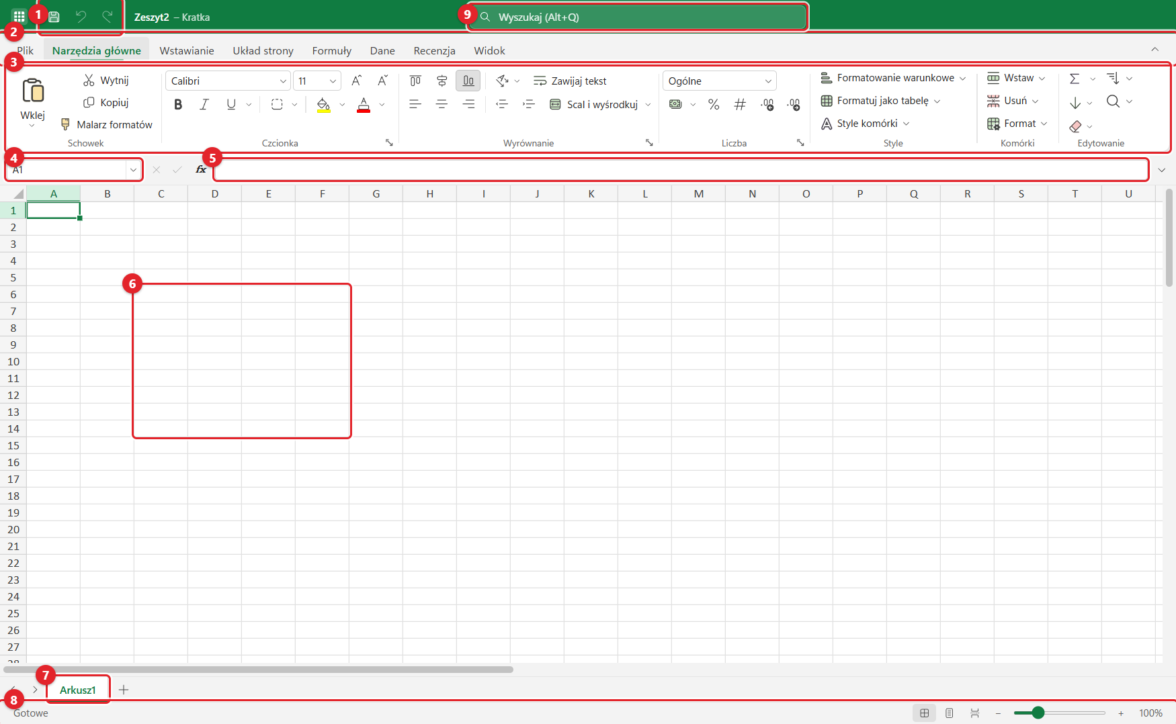Click the Wytnij cut button
The height and width of the screenshot is (724, 1176).
point(106,80)
